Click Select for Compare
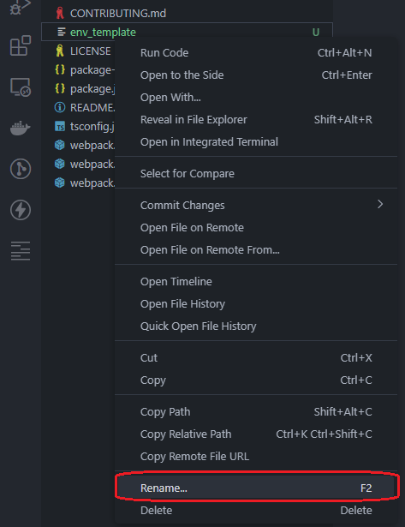405x527 pixels. click(x=256, y=174)
